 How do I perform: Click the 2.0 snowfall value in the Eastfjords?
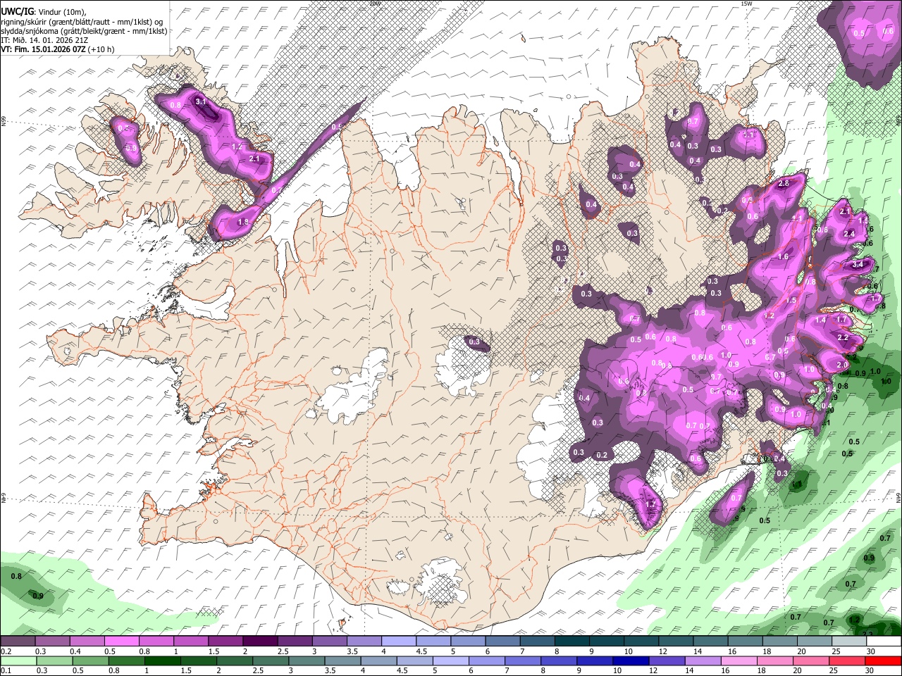click(x=841, y=365)
